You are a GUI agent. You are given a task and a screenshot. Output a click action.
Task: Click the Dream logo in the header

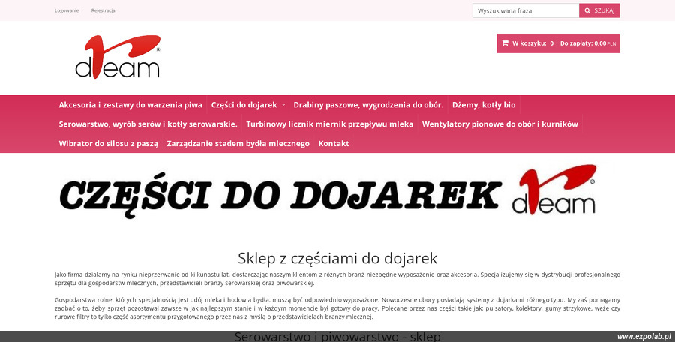[118, 57]
